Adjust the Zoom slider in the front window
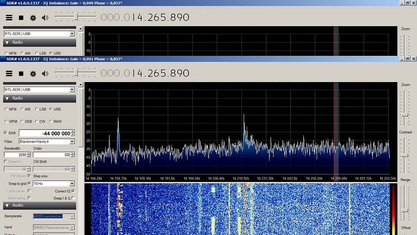 pyautogui.click(x=405, y=115)
